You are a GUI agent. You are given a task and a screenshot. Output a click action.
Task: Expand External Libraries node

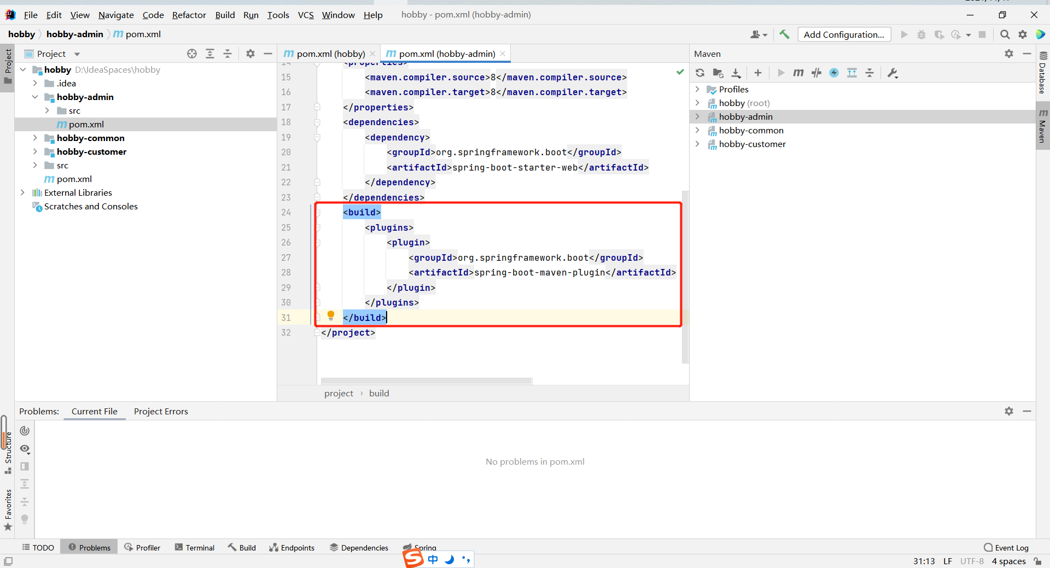23,192
